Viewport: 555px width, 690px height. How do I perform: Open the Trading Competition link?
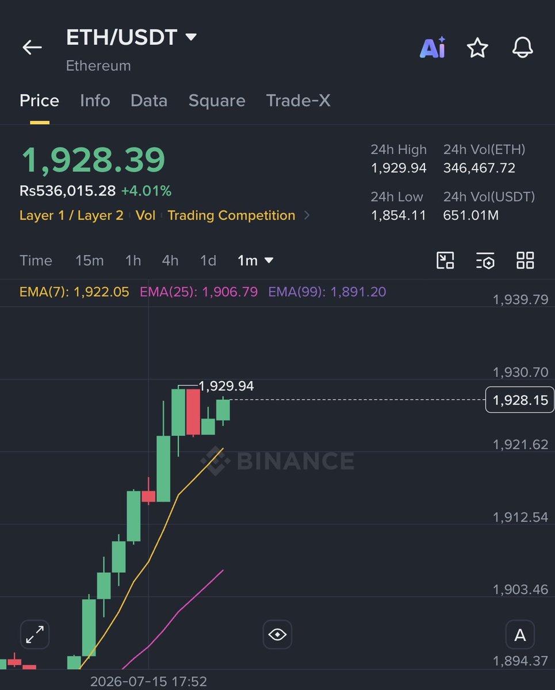click(x=231, y=216)
